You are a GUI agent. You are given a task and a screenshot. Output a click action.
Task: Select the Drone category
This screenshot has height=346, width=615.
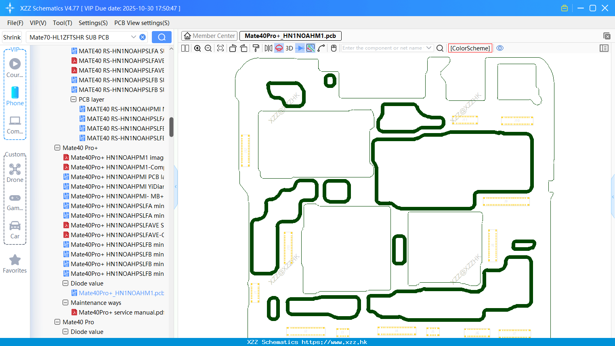15,173
